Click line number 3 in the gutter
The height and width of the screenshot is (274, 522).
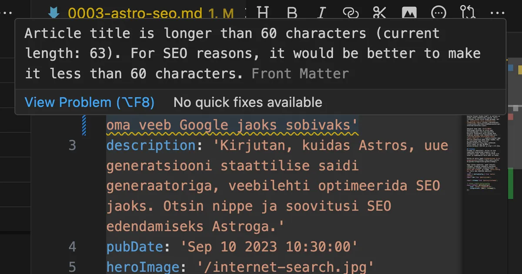point(72,145)
